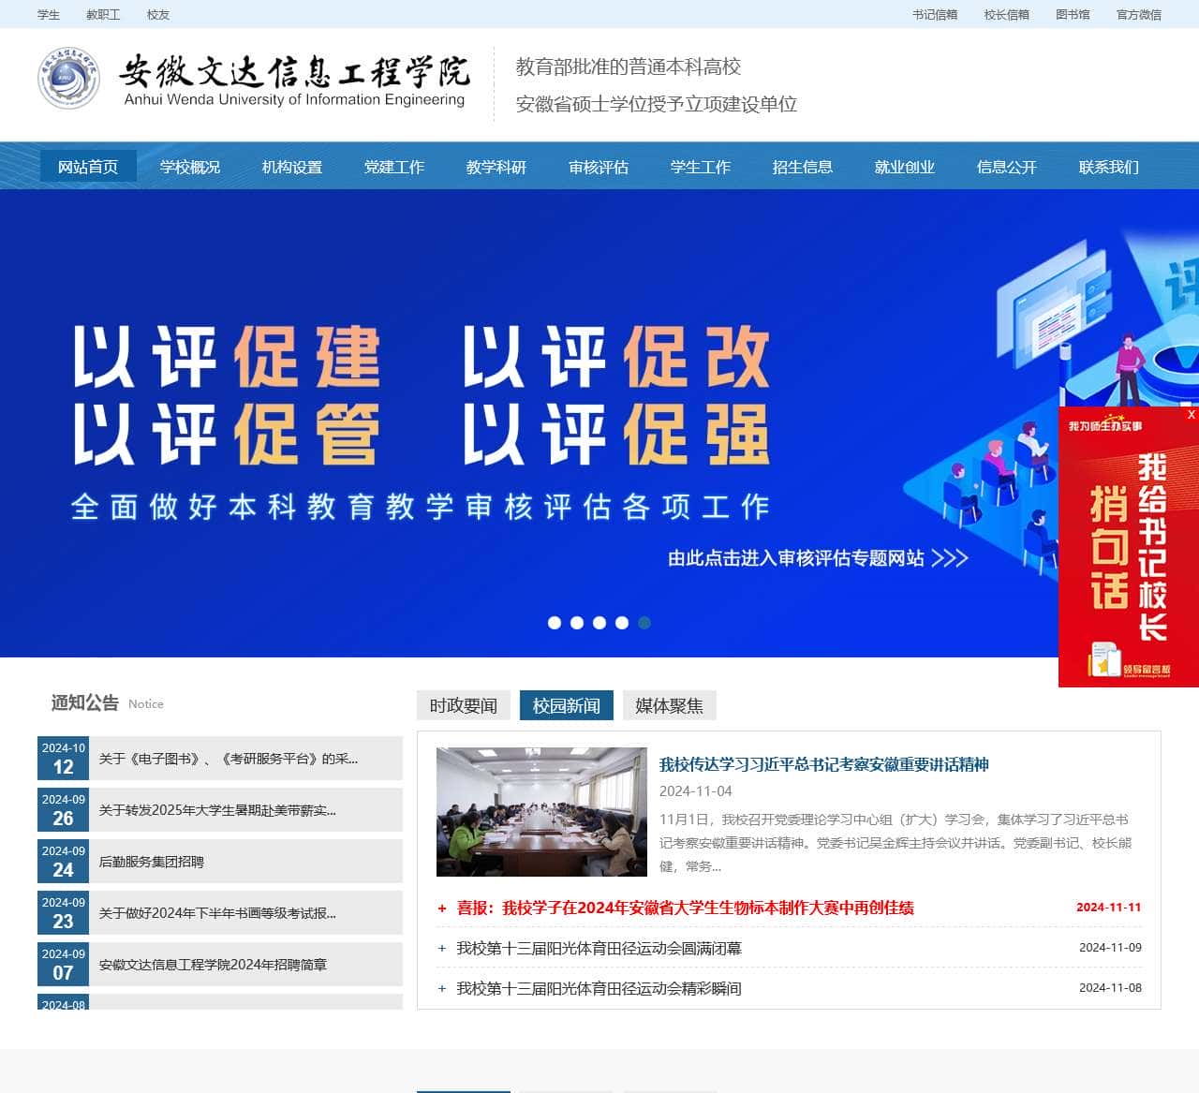Open the 招生信息 menu
Viewport: 1199px width, 1093px height.
(803, 167)
